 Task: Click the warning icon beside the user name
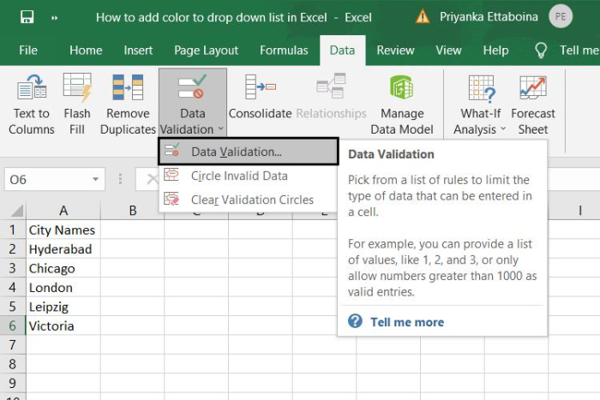(x=423, y=16)
